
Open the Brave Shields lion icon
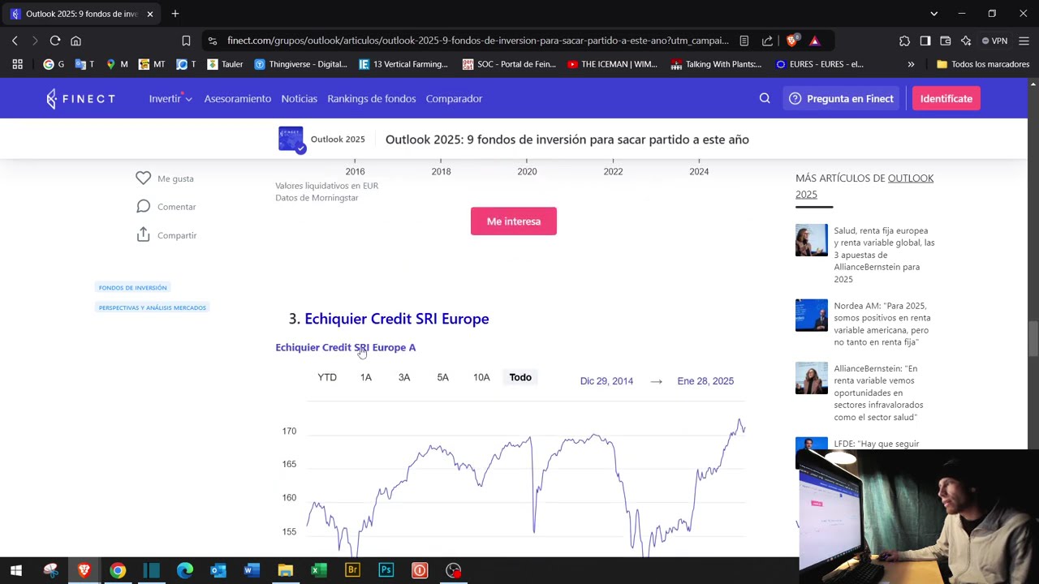coord(792,41)
